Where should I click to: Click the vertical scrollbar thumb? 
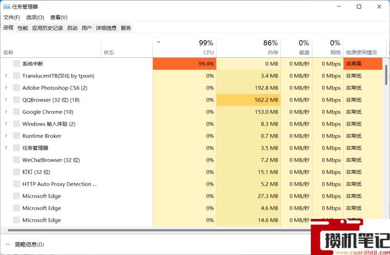386,75
